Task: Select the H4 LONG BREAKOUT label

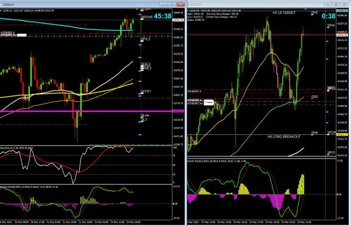Action: click(284, 137)
